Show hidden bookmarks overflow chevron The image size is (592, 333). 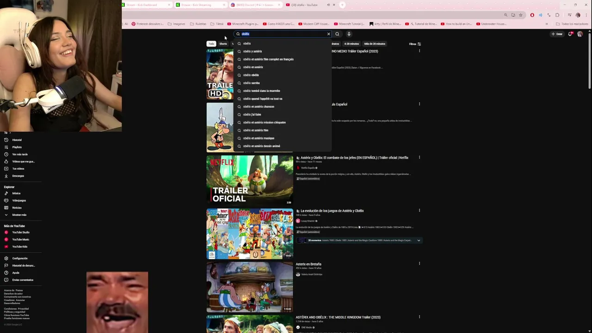[x=547, y=24]
